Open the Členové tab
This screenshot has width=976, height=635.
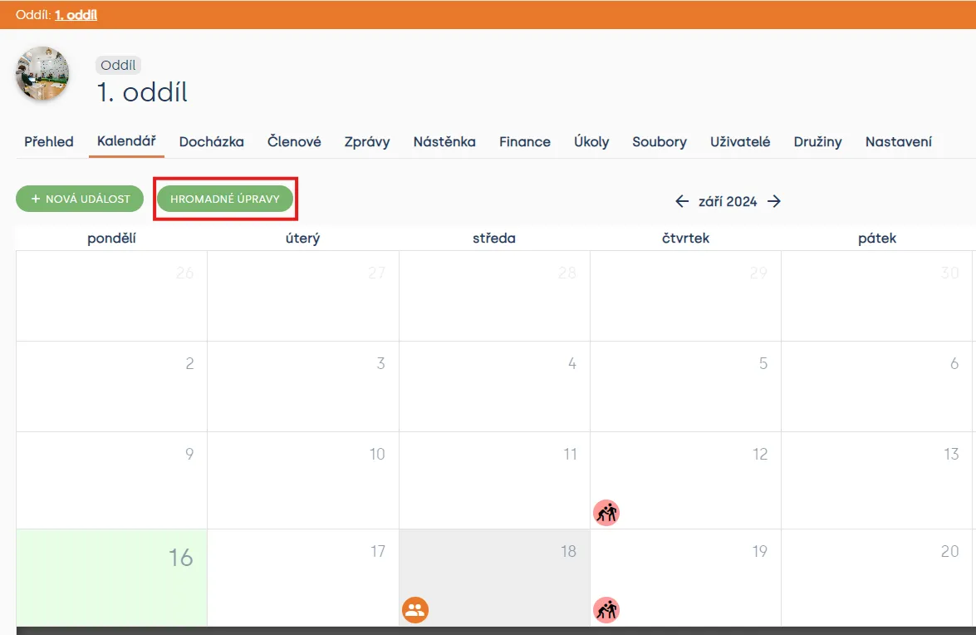click(x=294, y=142)
